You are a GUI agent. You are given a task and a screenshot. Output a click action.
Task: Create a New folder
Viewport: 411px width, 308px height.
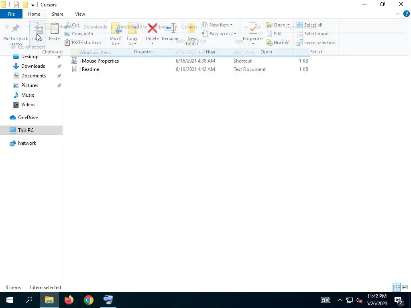[192, 34]
